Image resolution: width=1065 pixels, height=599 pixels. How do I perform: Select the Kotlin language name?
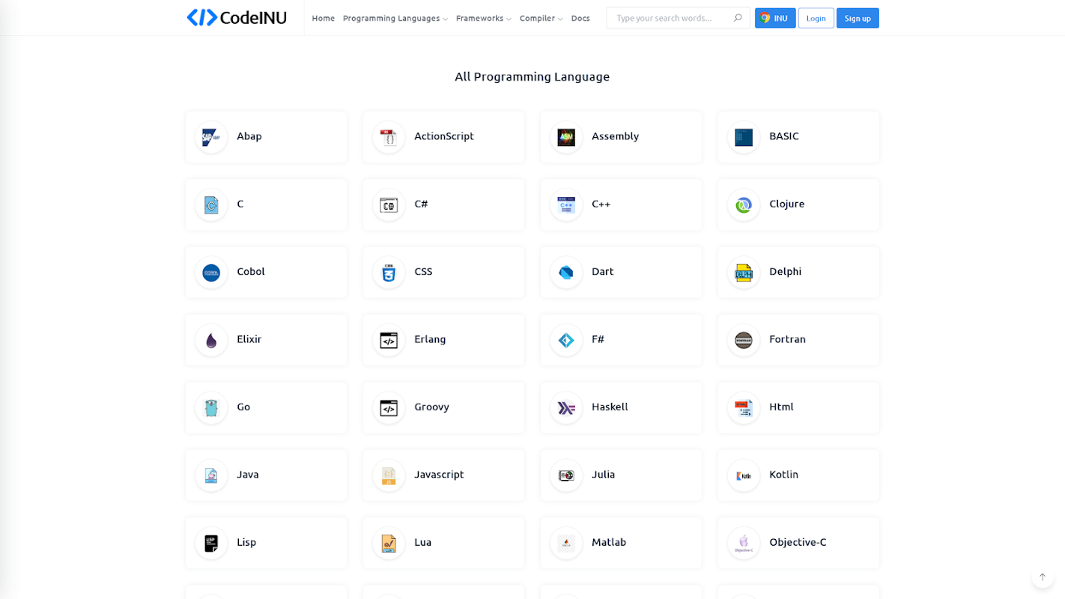[x=784, y=475]
